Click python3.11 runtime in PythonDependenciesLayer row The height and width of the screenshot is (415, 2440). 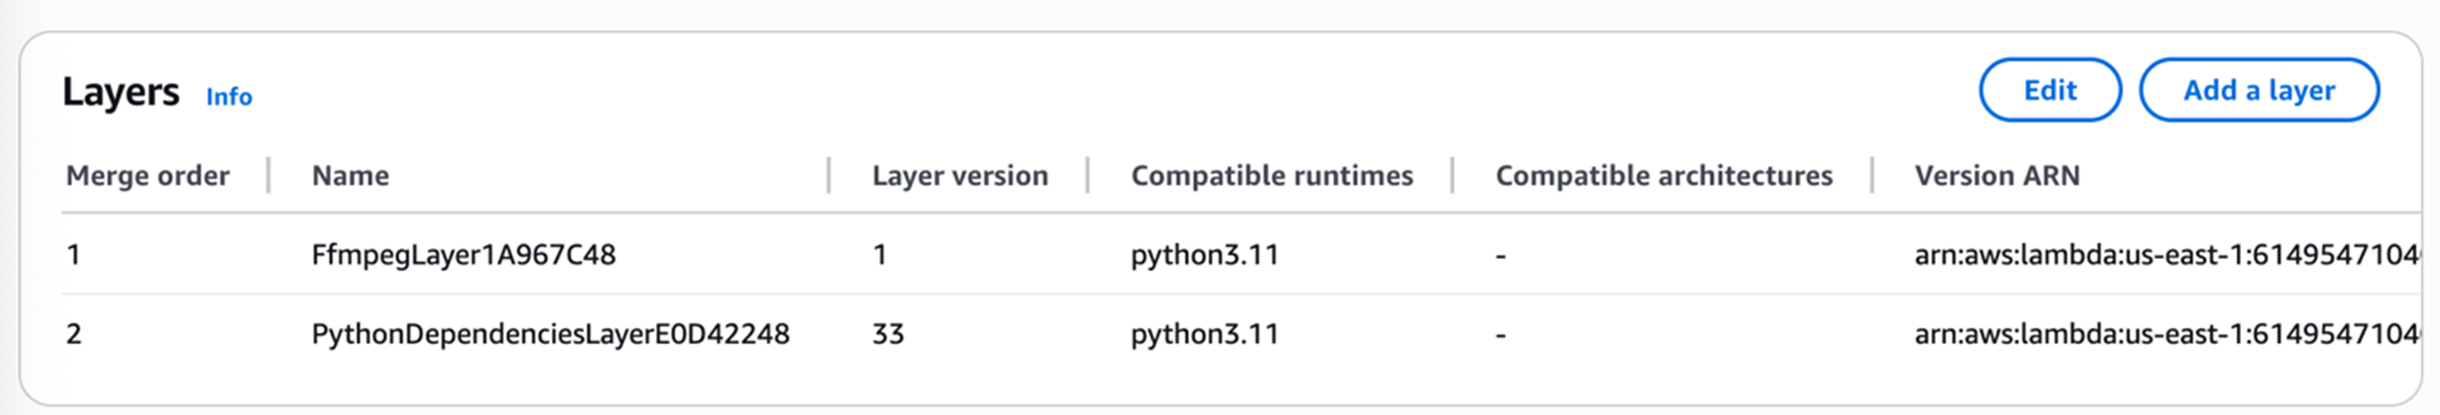pyautogui.click(x=1204, y=335)
